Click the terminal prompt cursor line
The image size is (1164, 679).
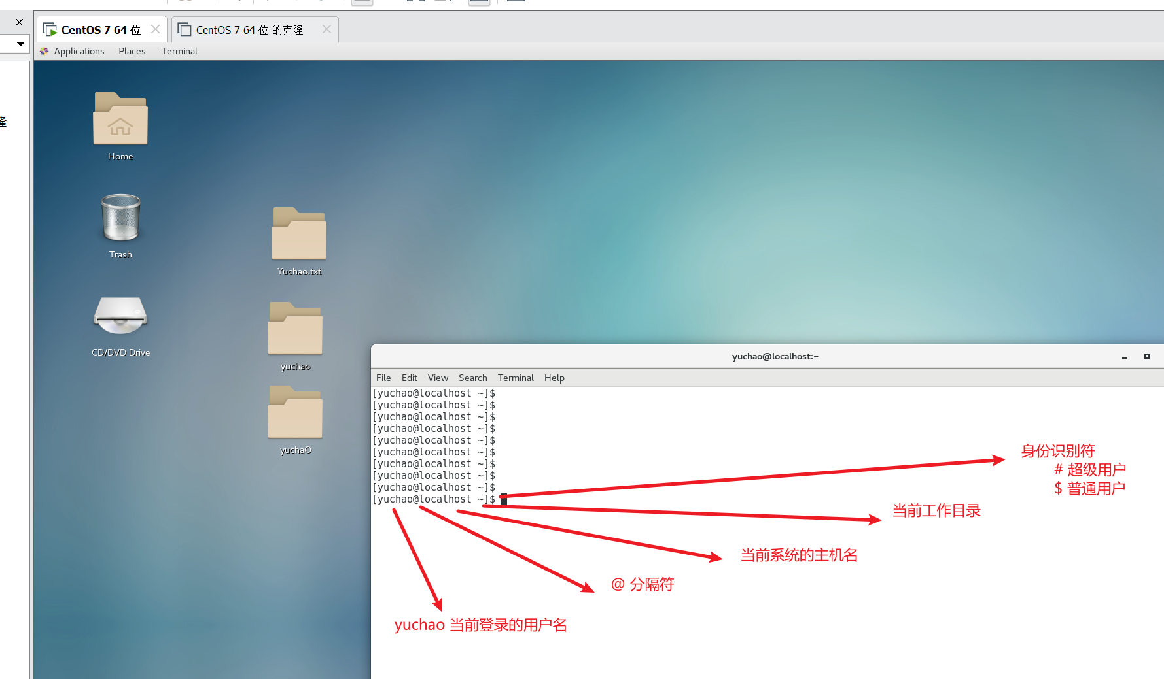(504, 499)
